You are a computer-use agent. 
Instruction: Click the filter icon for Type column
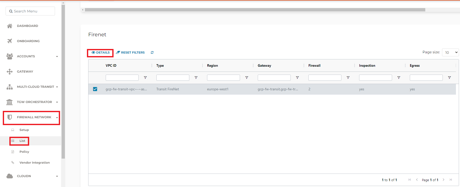pos(196,78)
